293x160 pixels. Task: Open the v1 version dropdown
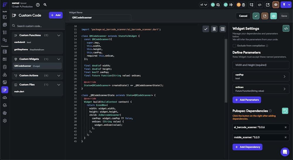(x=203, y=5)
